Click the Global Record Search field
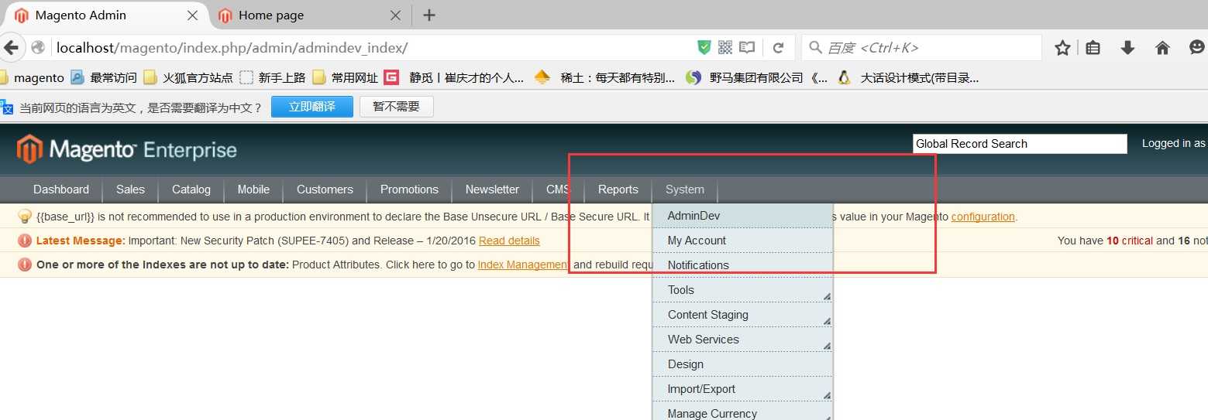 click(1020, 144)
